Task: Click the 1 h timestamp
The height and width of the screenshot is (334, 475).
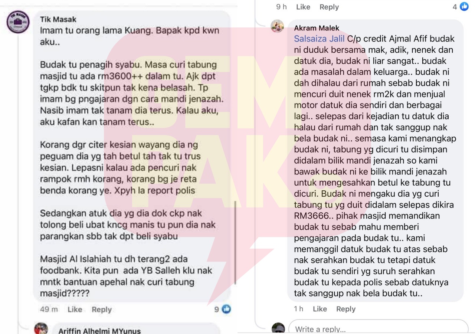Action: tap(299, 309)
